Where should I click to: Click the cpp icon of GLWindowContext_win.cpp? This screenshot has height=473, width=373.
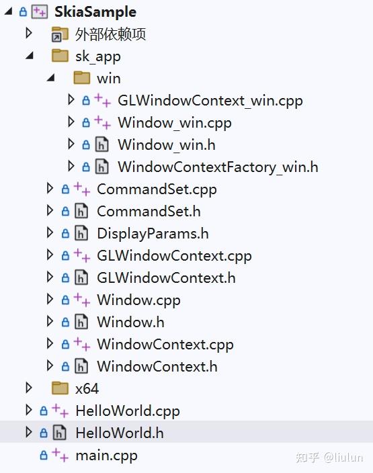(102, 100)
